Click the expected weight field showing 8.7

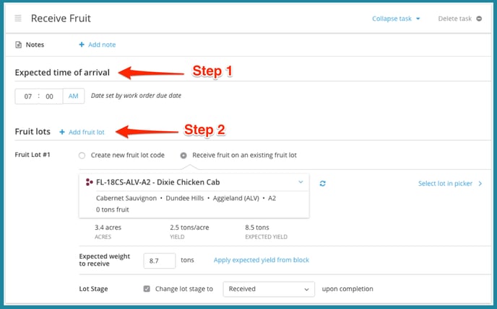pyautogui.click(x=160, y=261)
